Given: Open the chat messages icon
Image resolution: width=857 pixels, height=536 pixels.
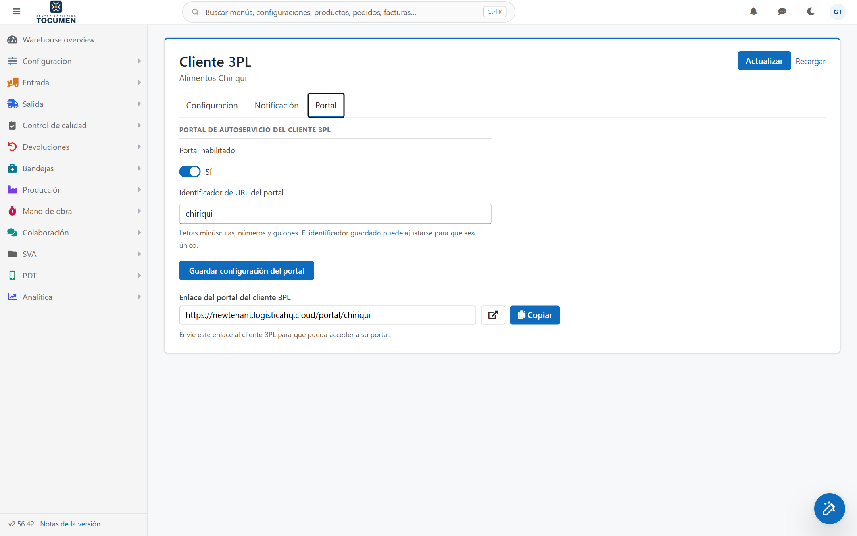Looking at the screenshot, I should coord(782,12).
